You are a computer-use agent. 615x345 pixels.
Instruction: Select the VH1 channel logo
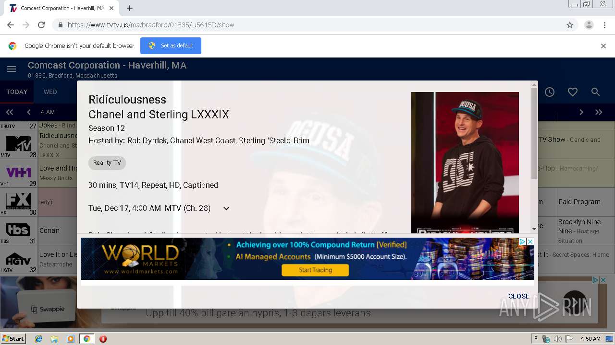coord(18,172)
